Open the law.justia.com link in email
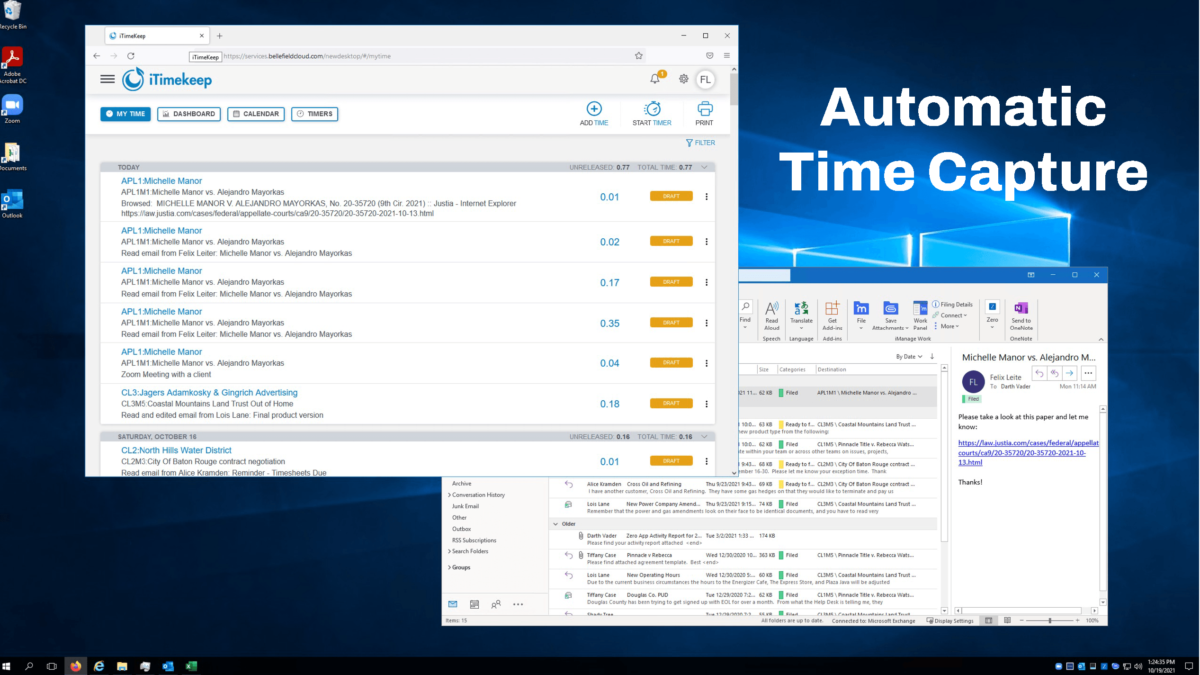 [x=1028, y=453]
